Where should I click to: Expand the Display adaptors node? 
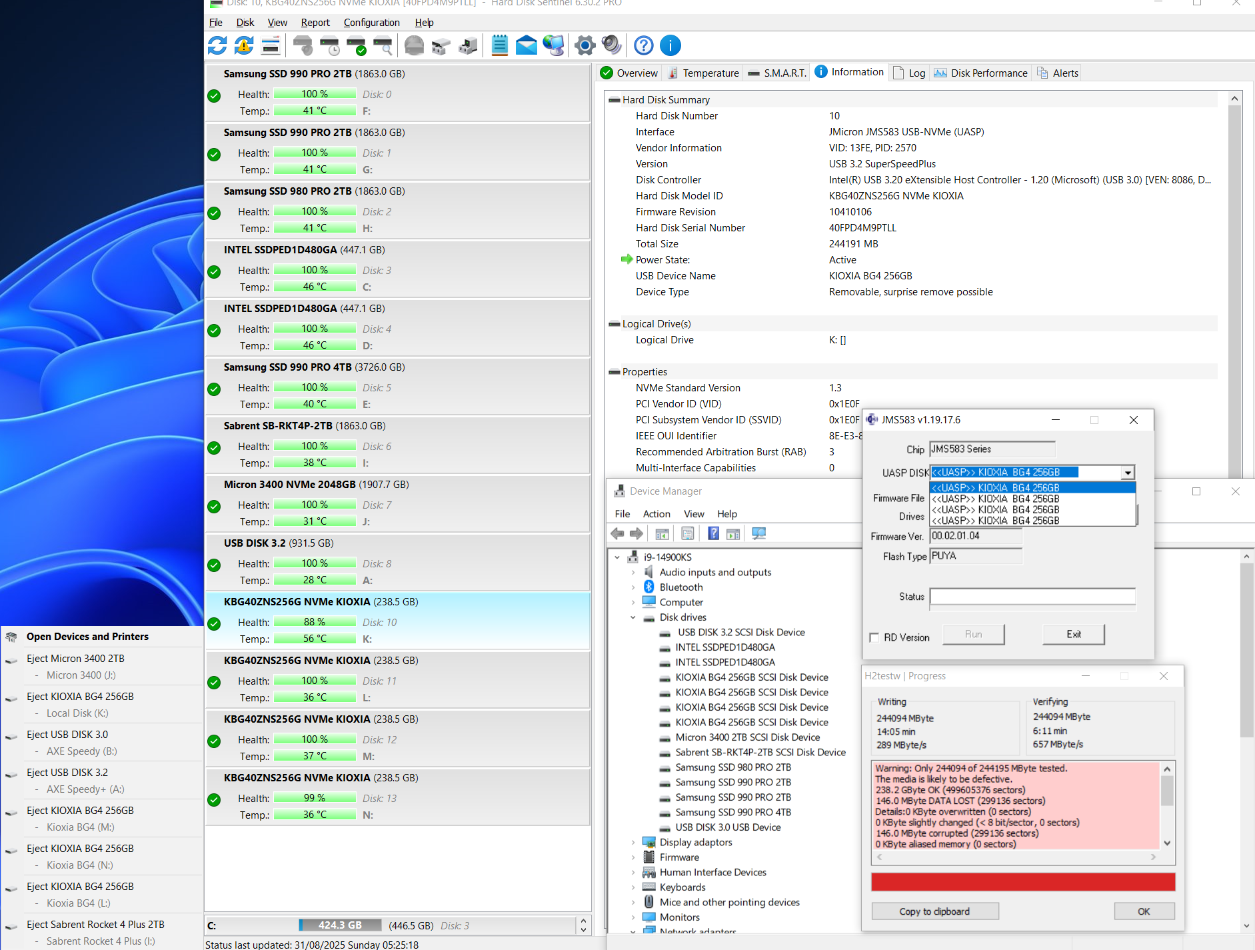(x=633, y=842)
